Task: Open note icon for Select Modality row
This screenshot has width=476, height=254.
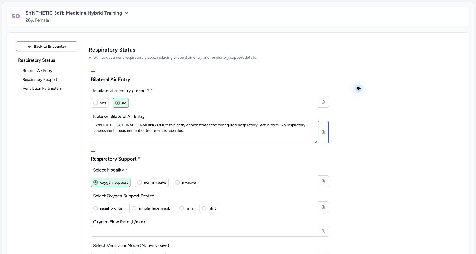Action: pyautogui.click(x=323, y=181)
